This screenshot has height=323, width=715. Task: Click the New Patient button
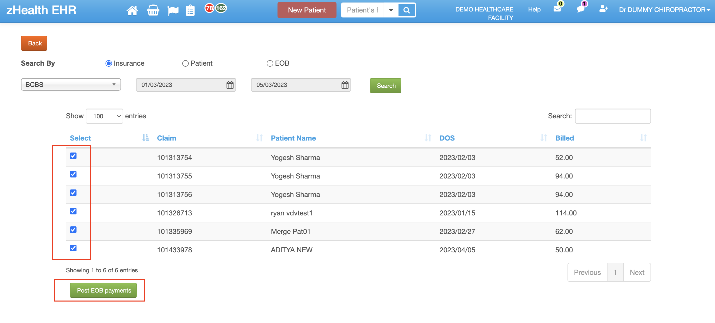[307, 10]
